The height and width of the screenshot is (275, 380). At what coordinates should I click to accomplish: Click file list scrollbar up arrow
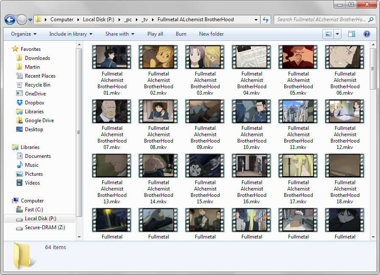[x=373, y=45]
